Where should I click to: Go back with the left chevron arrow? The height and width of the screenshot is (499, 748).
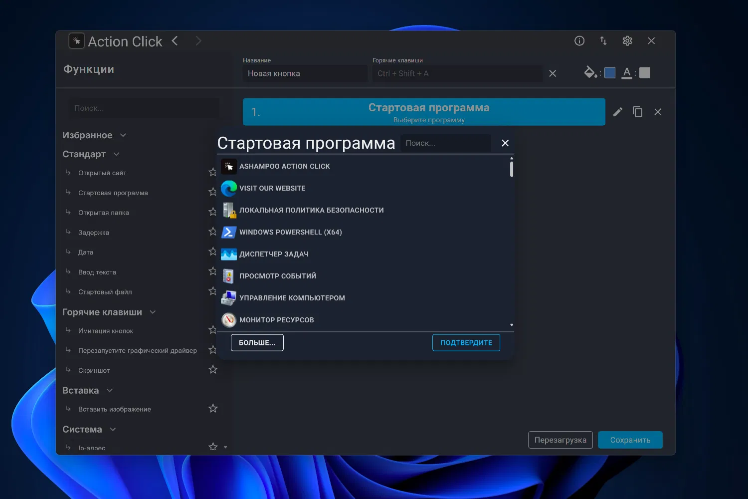(175, 41)
